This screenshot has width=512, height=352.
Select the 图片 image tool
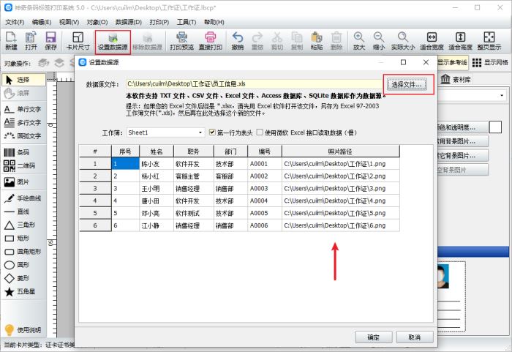coord(23,182)
